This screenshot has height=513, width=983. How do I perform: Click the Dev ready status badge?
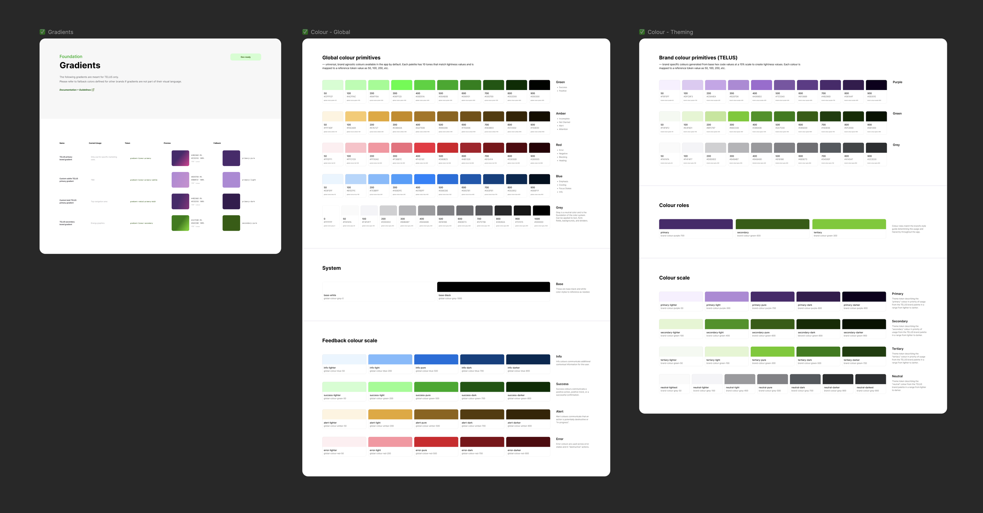point(245,57)
